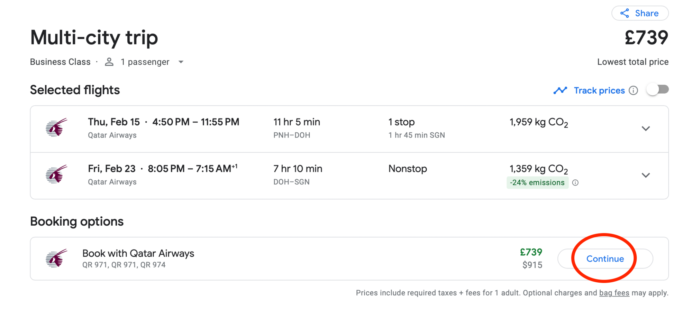692x311 pixels.
Task: Click the emissions info icon
Action: [x=575, y=182]
